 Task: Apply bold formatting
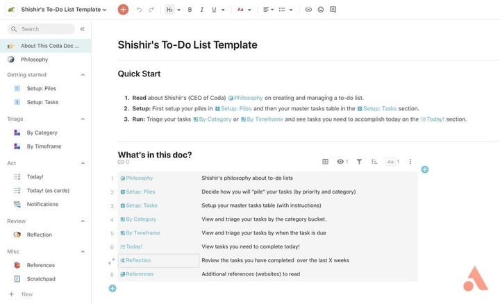(190, 10)
